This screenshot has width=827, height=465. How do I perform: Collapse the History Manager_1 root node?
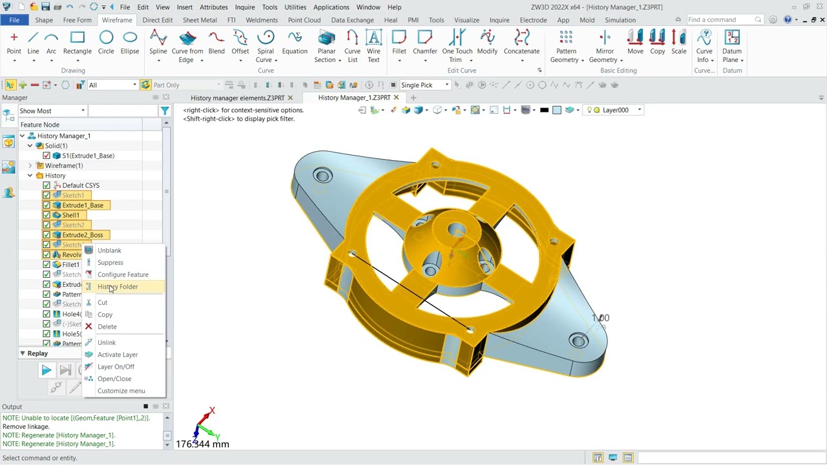pyautogui.click(x=23, y=136)
